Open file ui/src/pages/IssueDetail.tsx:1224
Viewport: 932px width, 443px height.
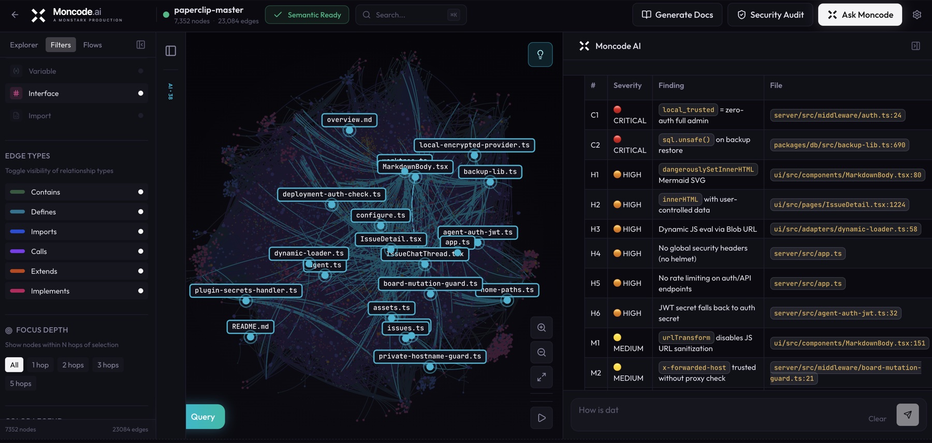click(839, 205)
